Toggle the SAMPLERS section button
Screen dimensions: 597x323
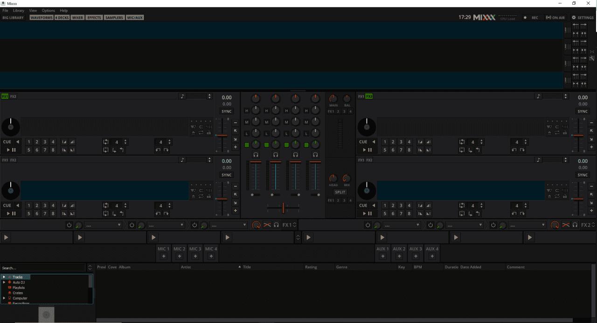click(x=114, y=17)
